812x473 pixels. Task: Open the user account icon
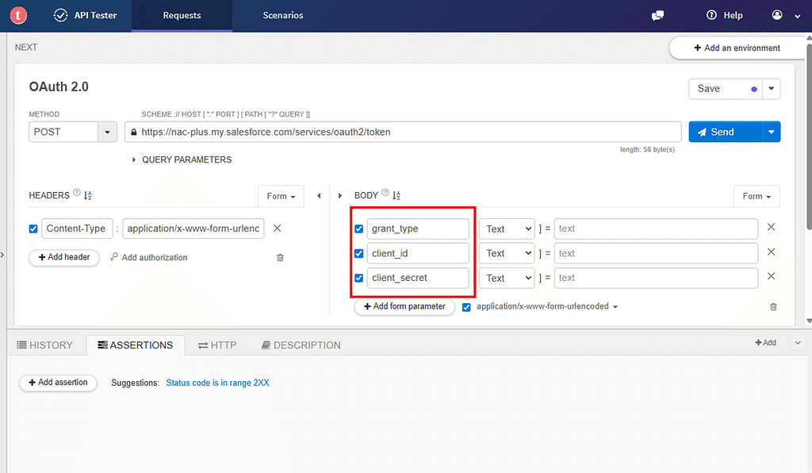pyautogui.click(x=777, y=15)
